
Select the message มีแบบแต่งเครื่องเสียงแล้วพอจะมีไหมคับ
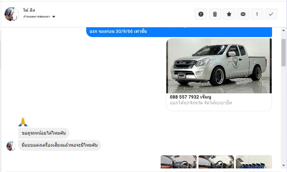(x=60, y=145)
